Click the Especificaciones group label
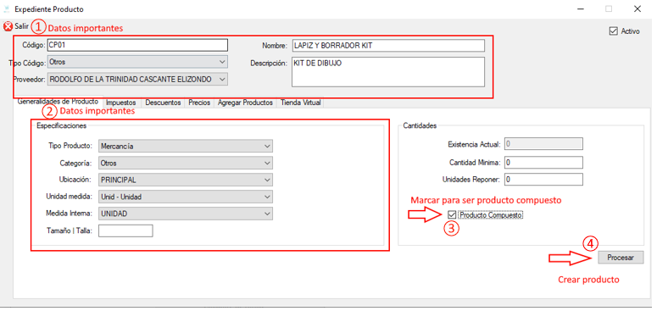The height and width of the screenshot is (311, 657). (62, 125)
